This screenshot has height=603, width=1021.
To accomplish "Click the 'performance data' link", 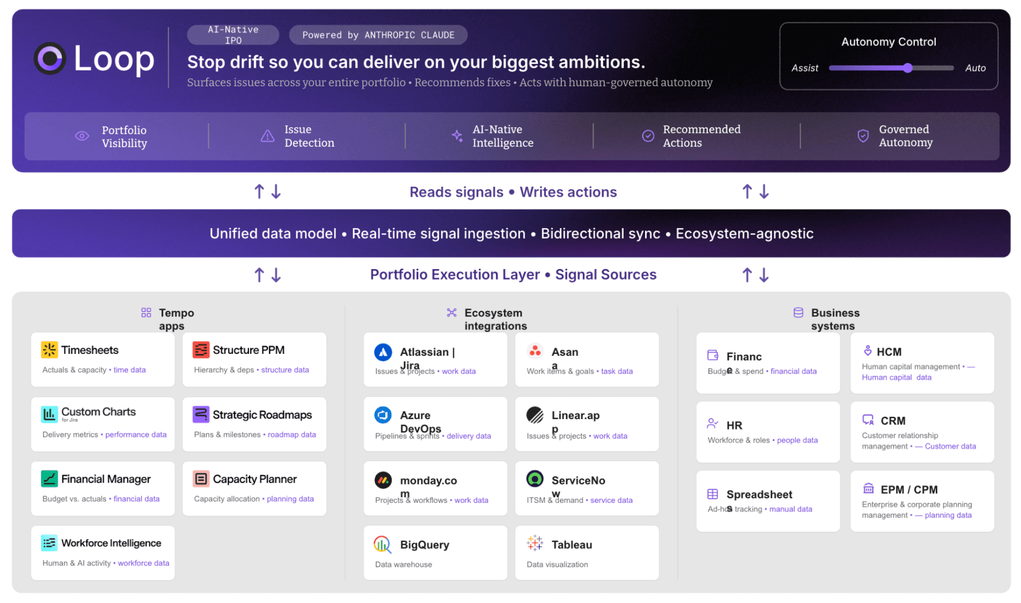I will [x=136, y=435].
